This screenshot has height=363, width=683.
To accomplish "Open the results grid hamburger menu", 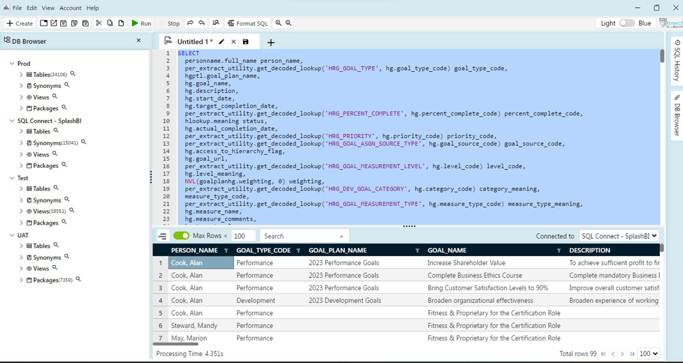I will point(163,236).
